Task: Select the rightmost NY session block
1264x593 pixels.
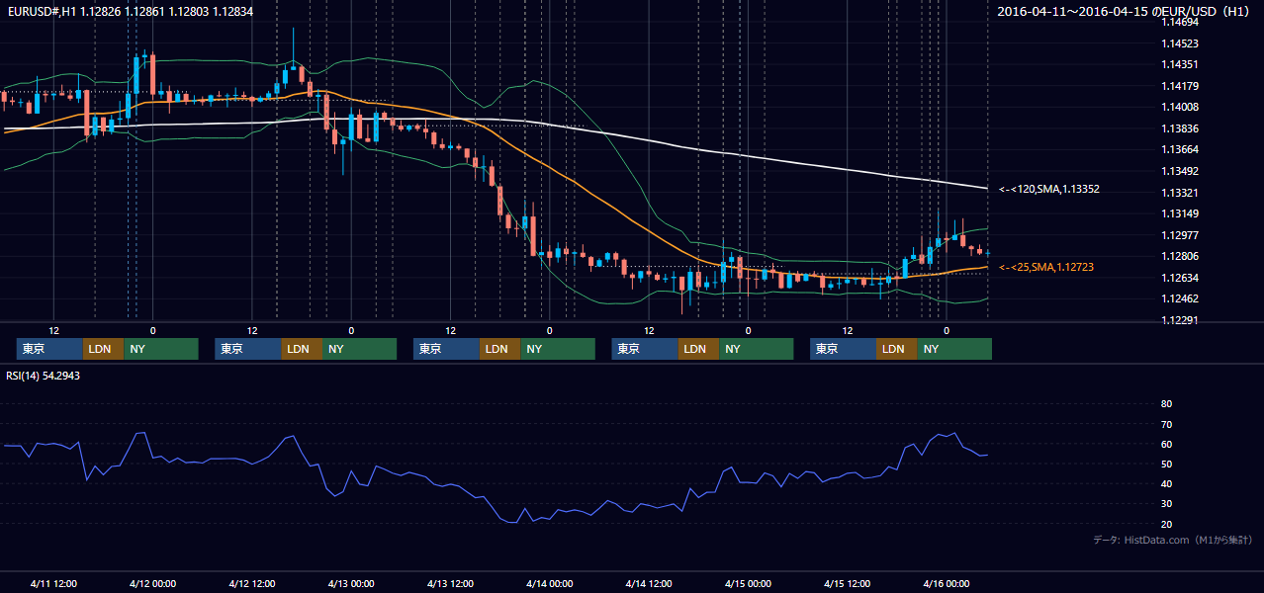Action: point(953,349)
